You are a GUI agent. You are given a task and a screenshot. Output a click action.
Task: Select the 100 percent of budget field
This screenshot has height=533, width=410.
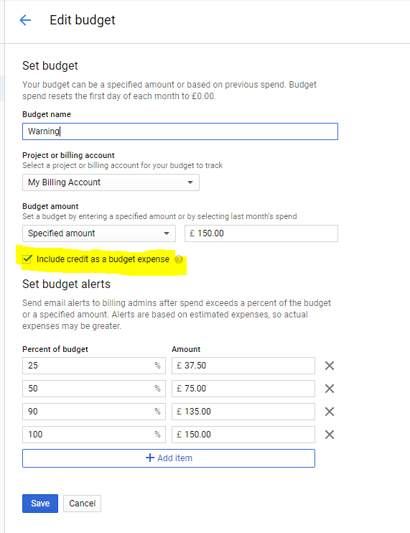pos(94,435)
